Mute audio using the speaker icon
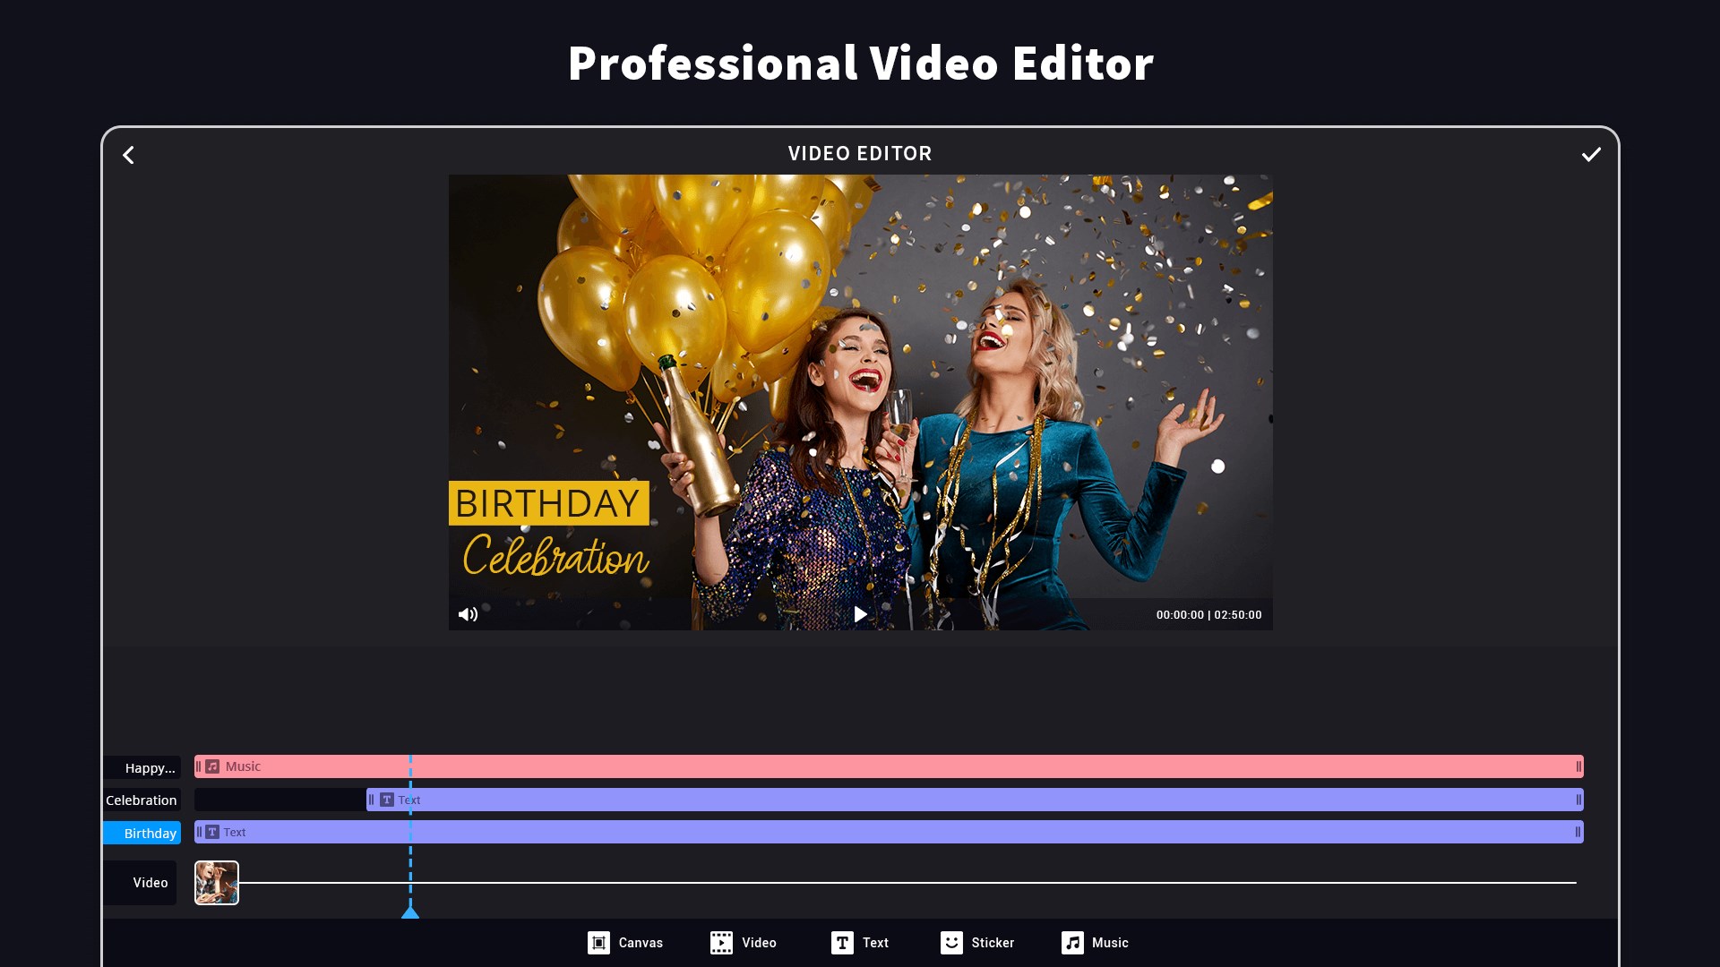1720x967 pixels. coord(468,614)
